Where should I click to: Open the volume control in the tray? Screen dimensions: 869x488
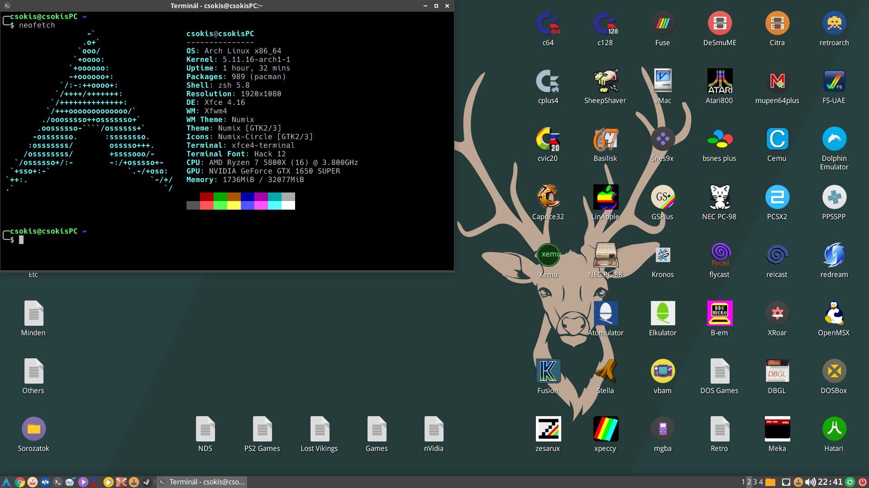811,482
